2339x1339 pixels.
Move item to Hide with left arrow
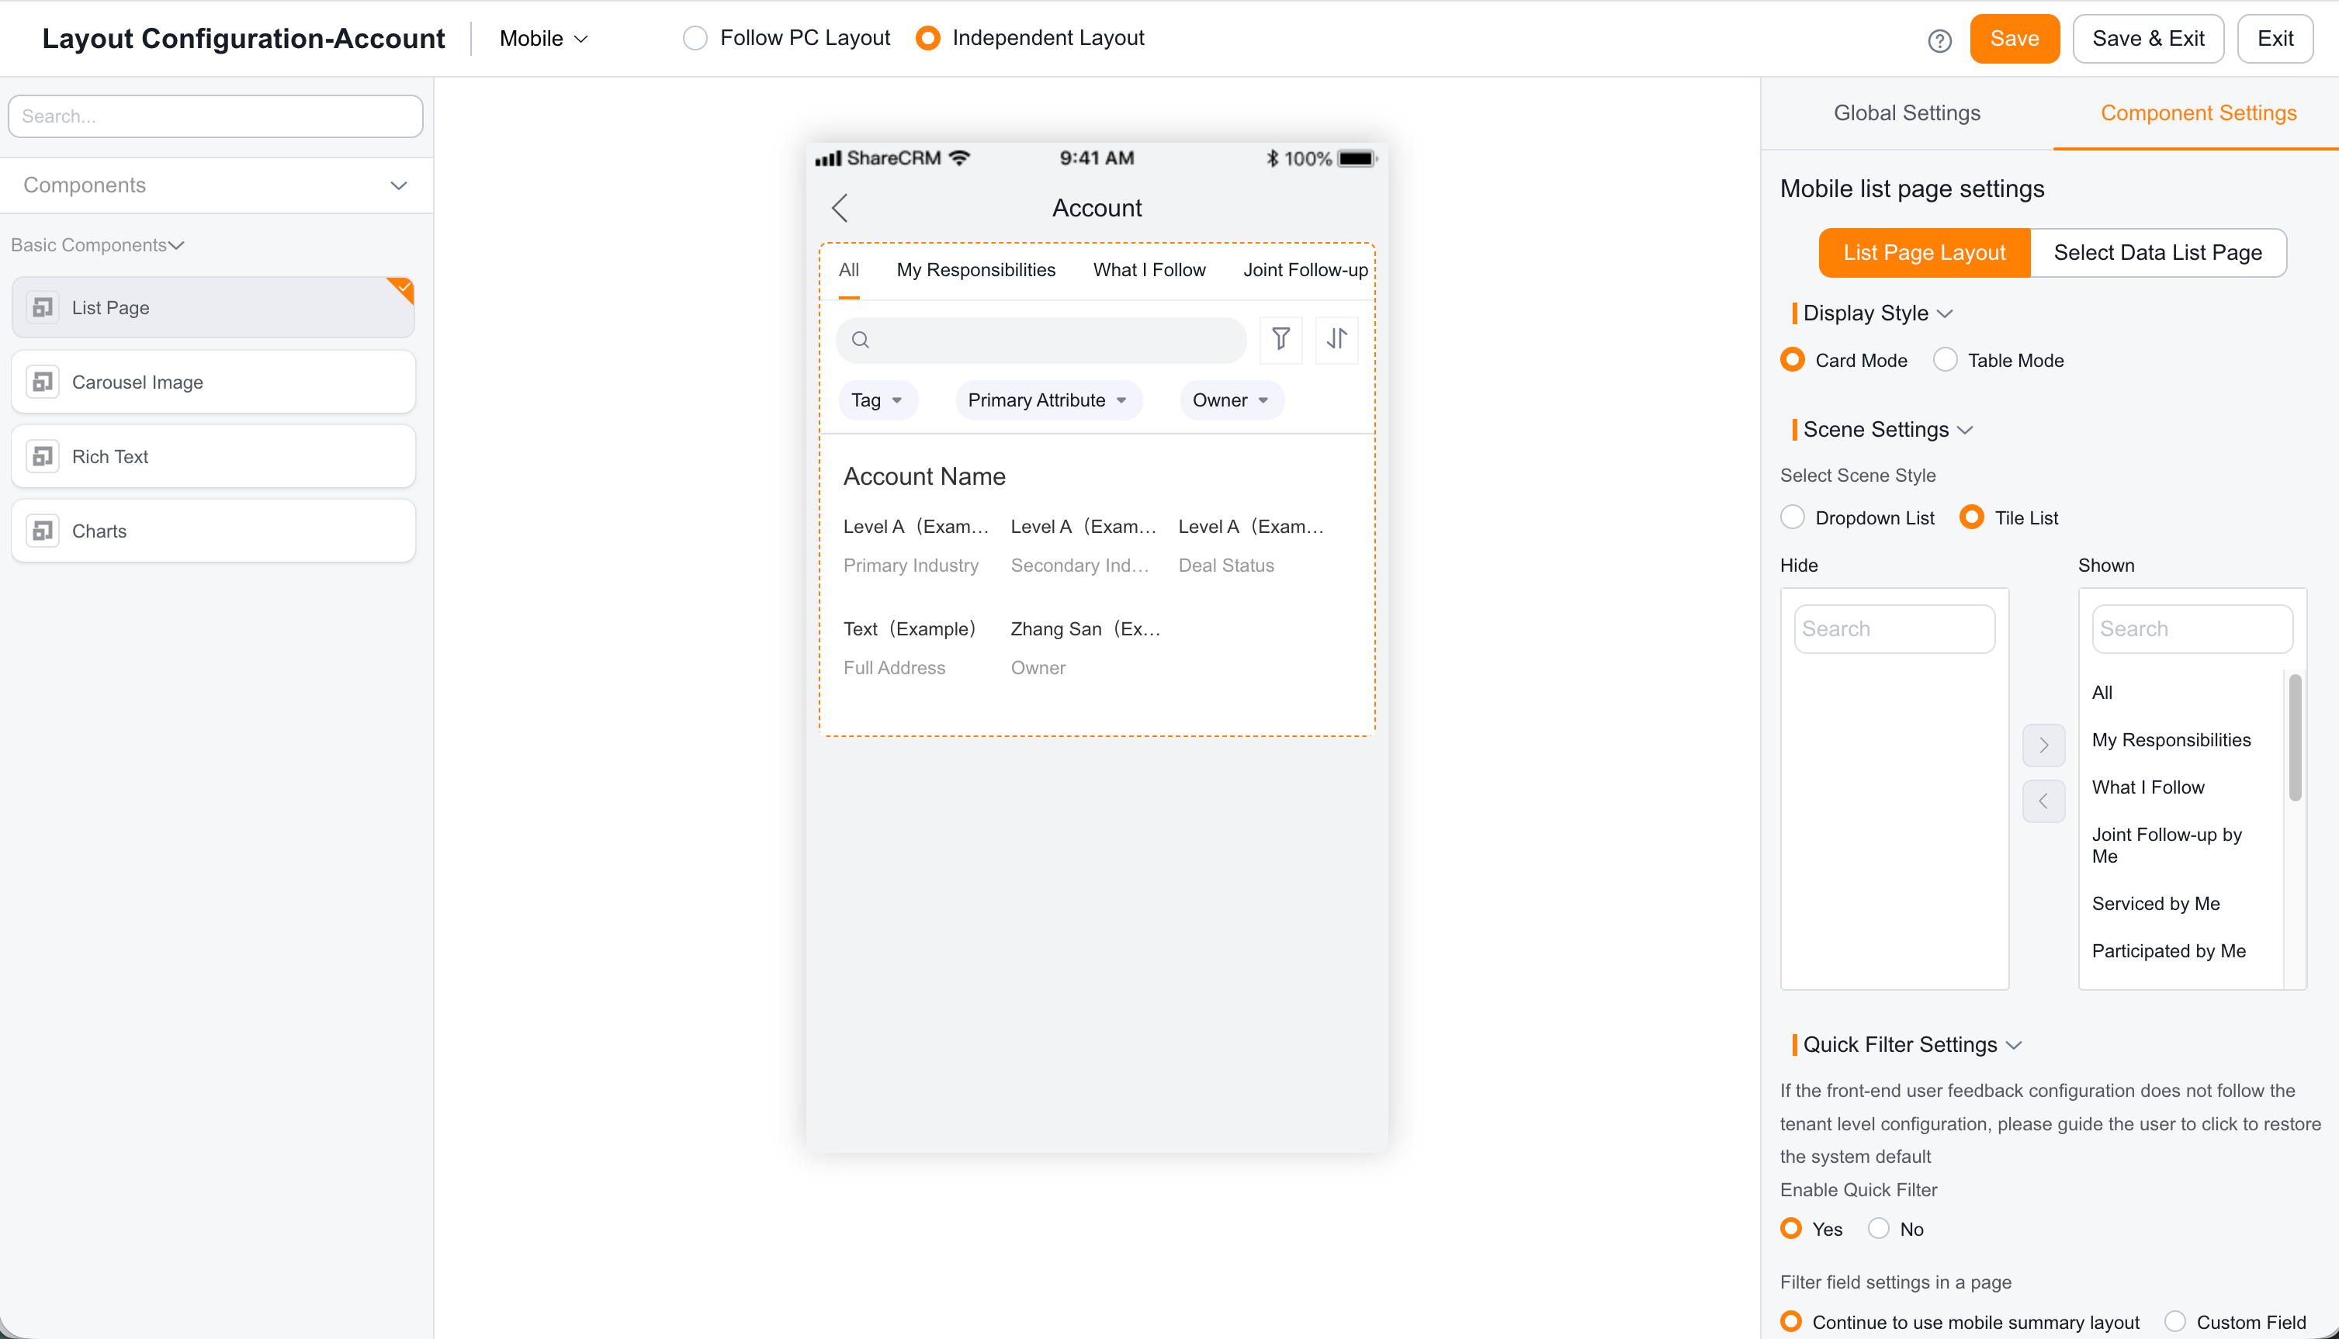click(x=2043, y=801)
